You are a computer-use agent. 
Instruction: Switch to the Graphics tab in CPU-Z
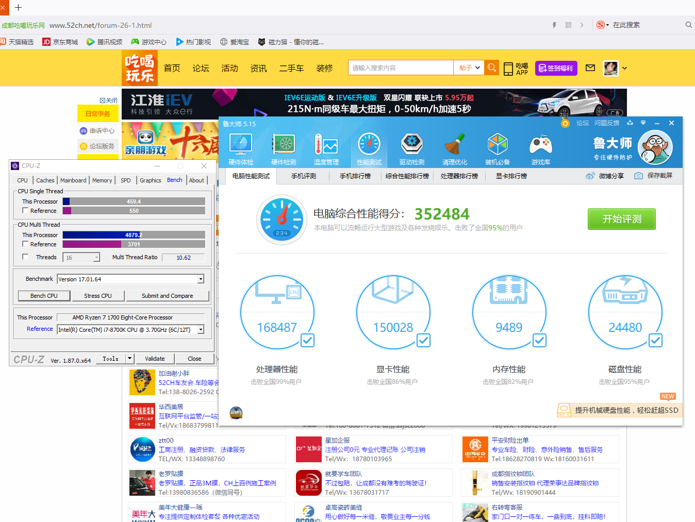click(x=151, y=180)
